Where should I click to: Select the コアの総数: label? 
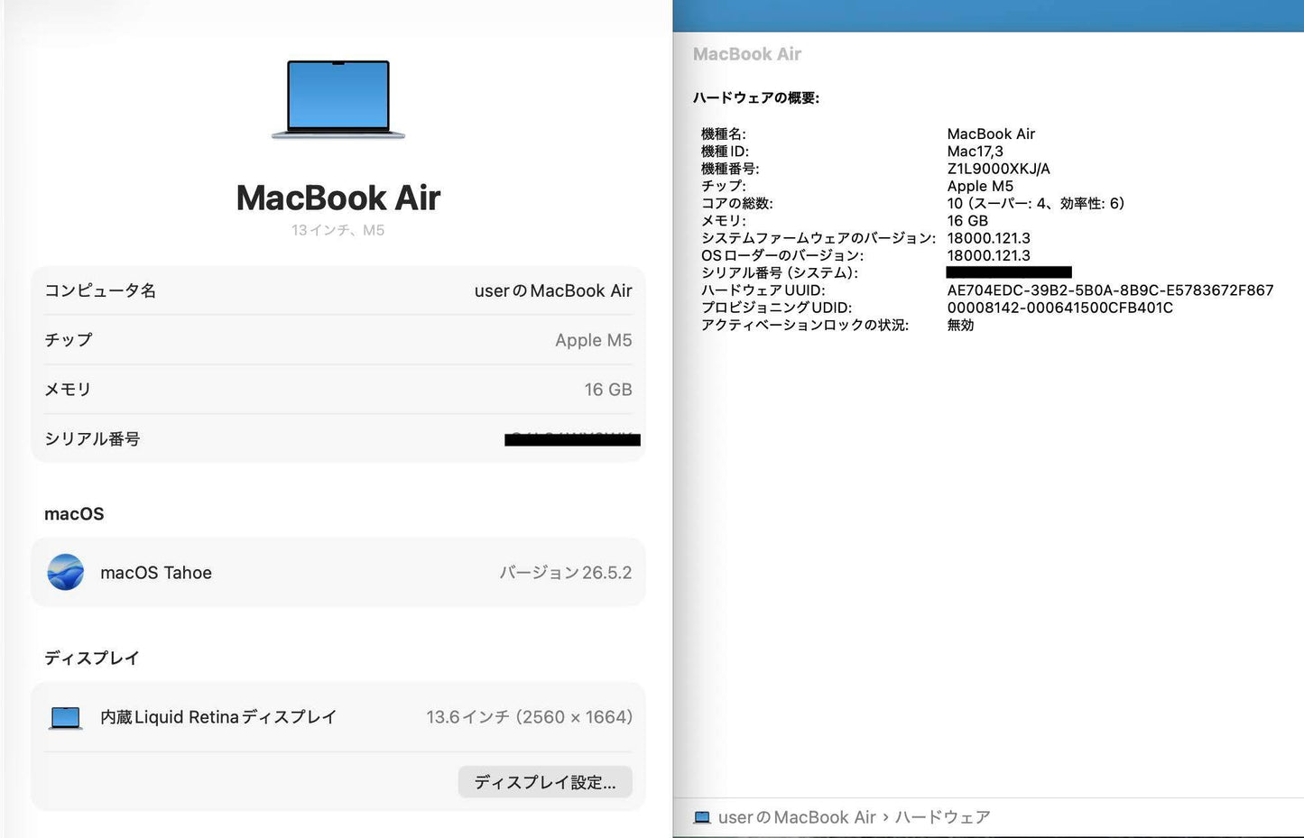[x=737, y=203]
